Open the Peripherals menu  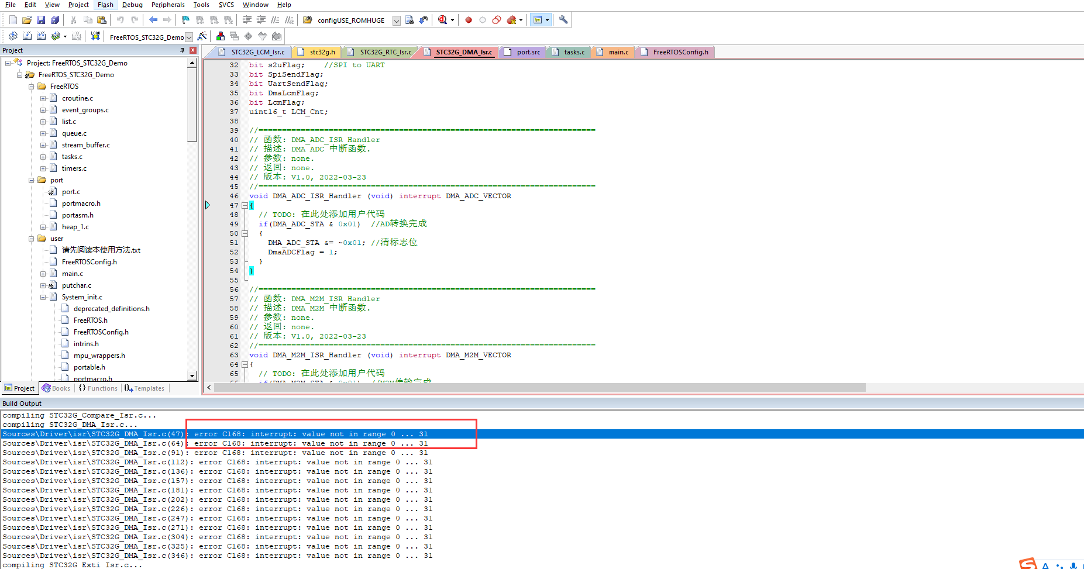pyautogui.click(x=168, y=5)
